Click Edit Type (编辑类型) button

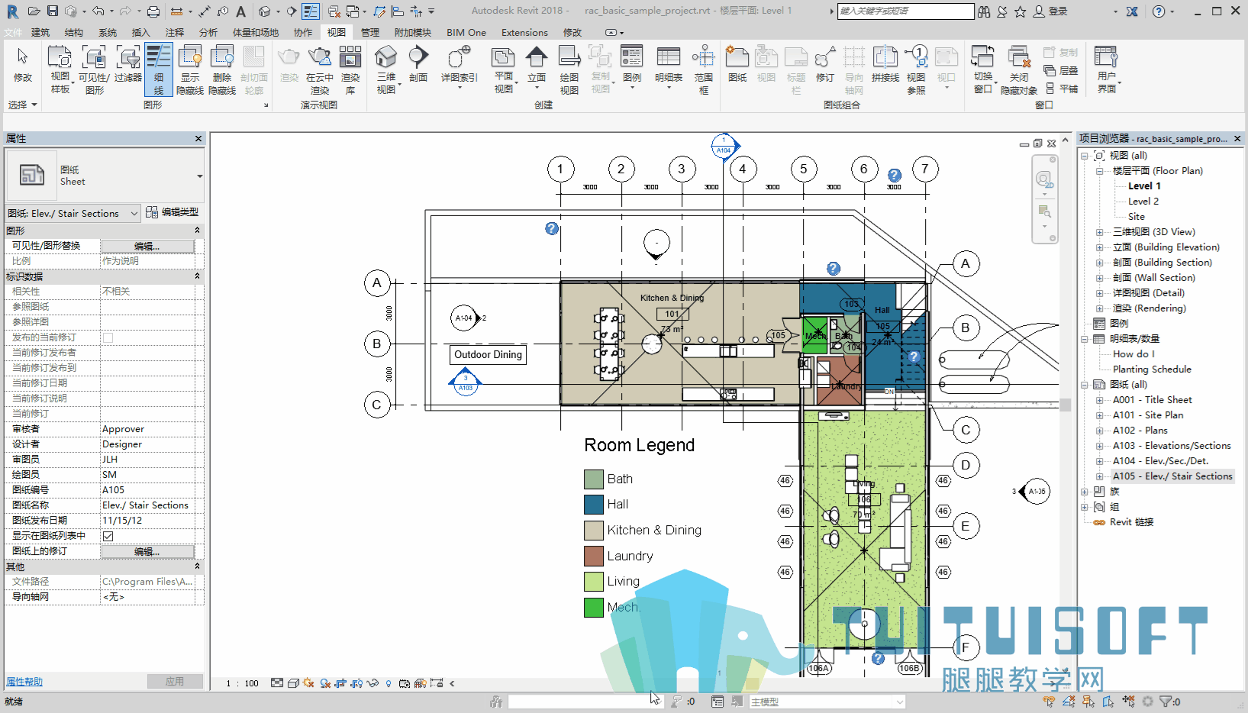point(173,212)
